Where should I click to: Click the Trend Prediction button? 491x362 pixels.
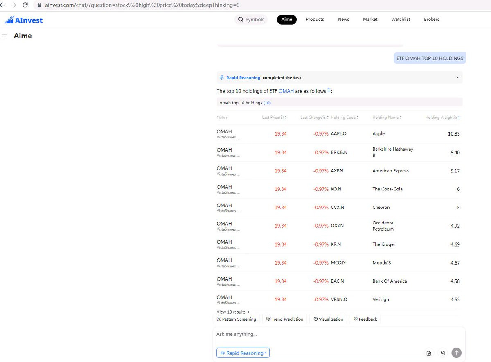point(285,319)
